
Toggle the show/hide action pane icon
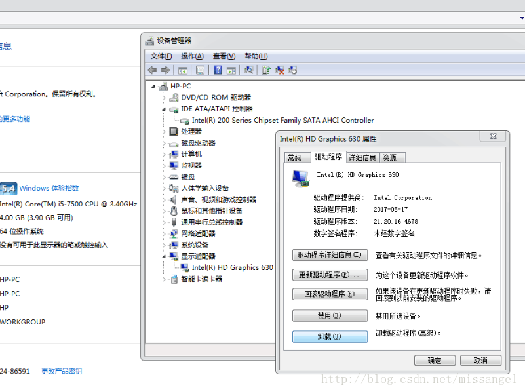coord(231,70)
